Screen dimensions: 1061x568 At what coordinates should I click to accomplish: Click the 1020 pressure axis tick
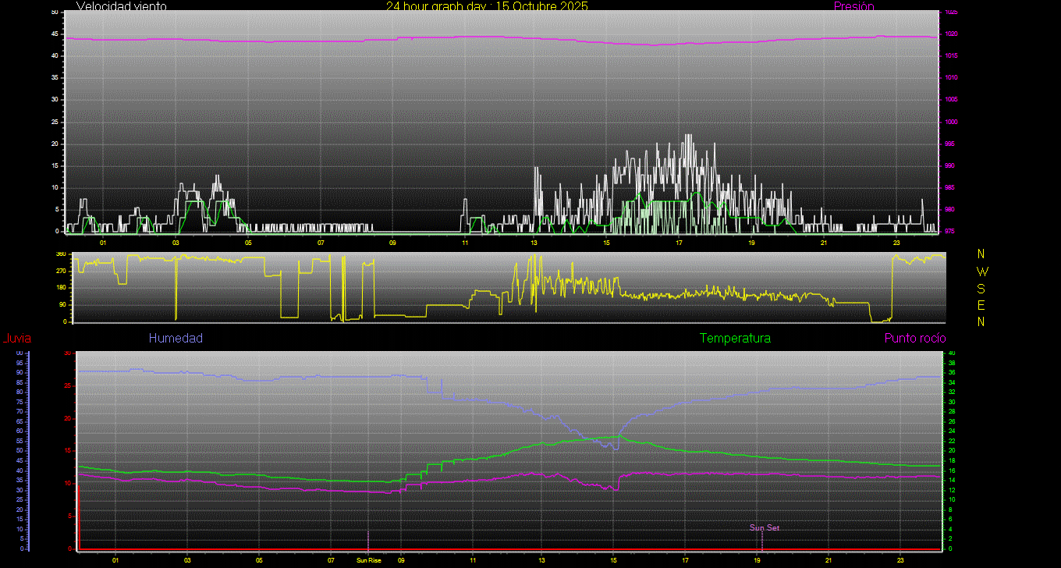click(x=951, y=34)
